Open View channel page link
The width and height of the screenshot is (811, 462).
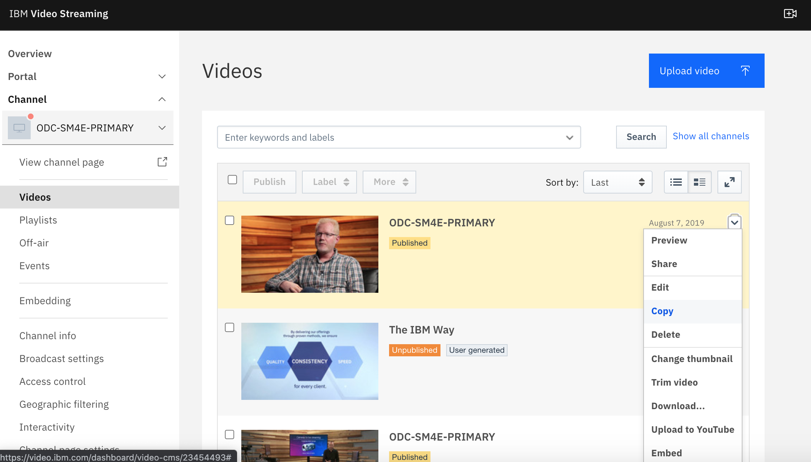pyautogui.click(x=62, y=162)
